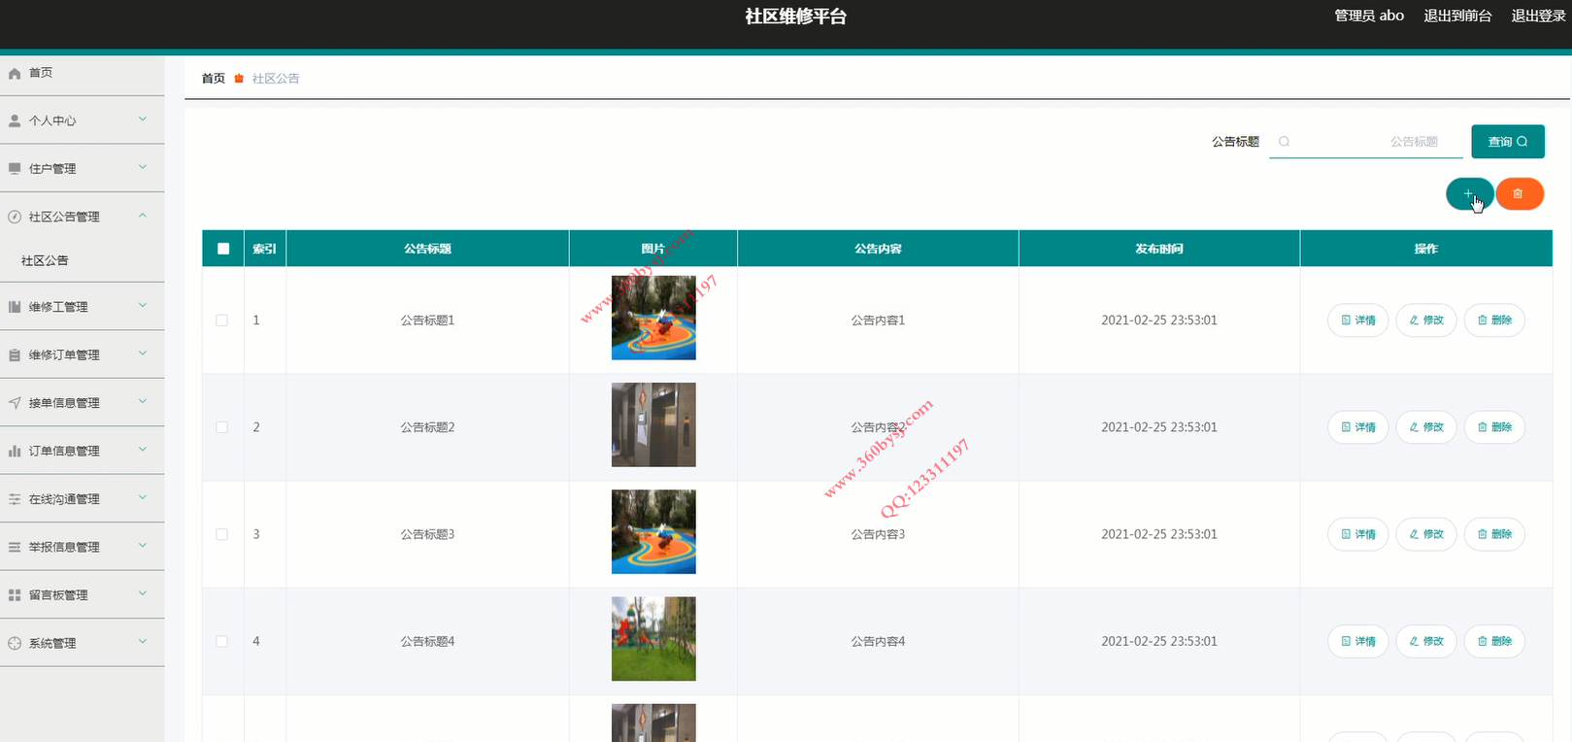The width and height of the screenshot is (1572, 742).
Task: Click the 查询 search button
Action: (x=1508, y=142)
